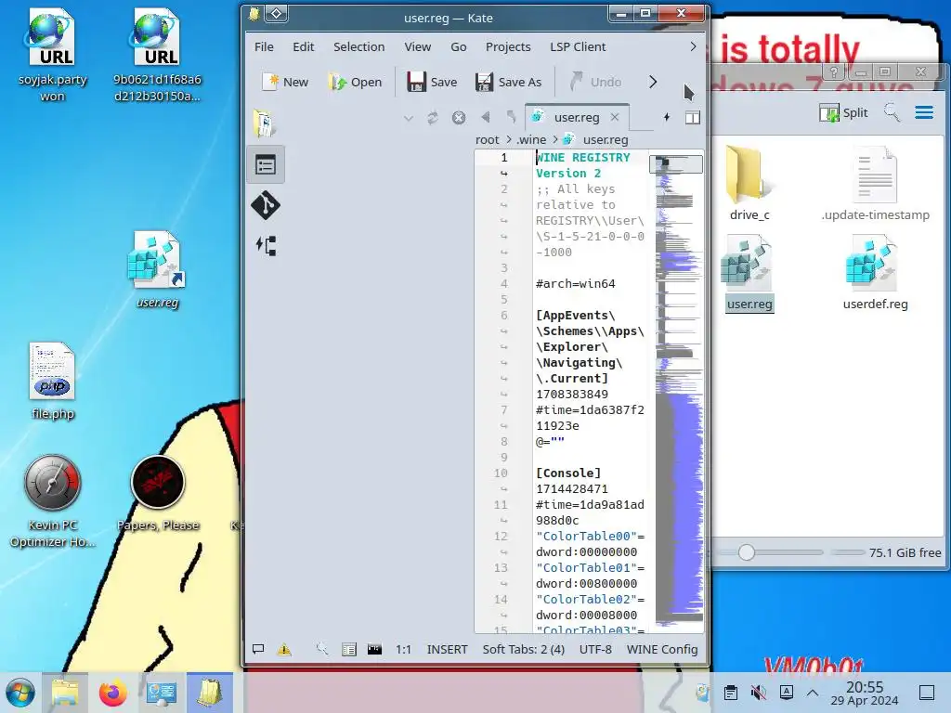Go back with left arrow icon
Image resolution: width=951 pixels, height=713 pixels.
point(485,117)
